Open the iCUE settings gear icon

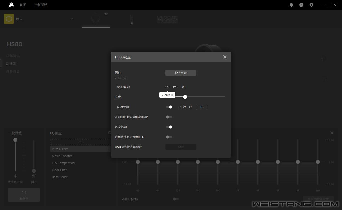point(311,5)
